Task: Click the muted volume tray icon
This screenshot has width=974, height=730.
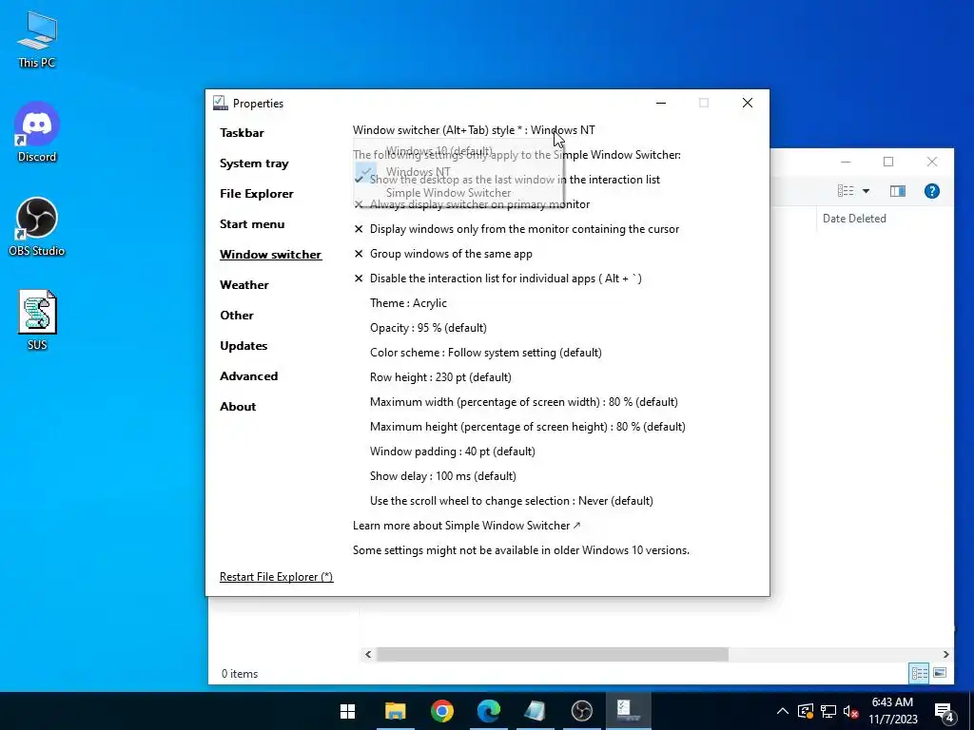Action: coord(851,711)
